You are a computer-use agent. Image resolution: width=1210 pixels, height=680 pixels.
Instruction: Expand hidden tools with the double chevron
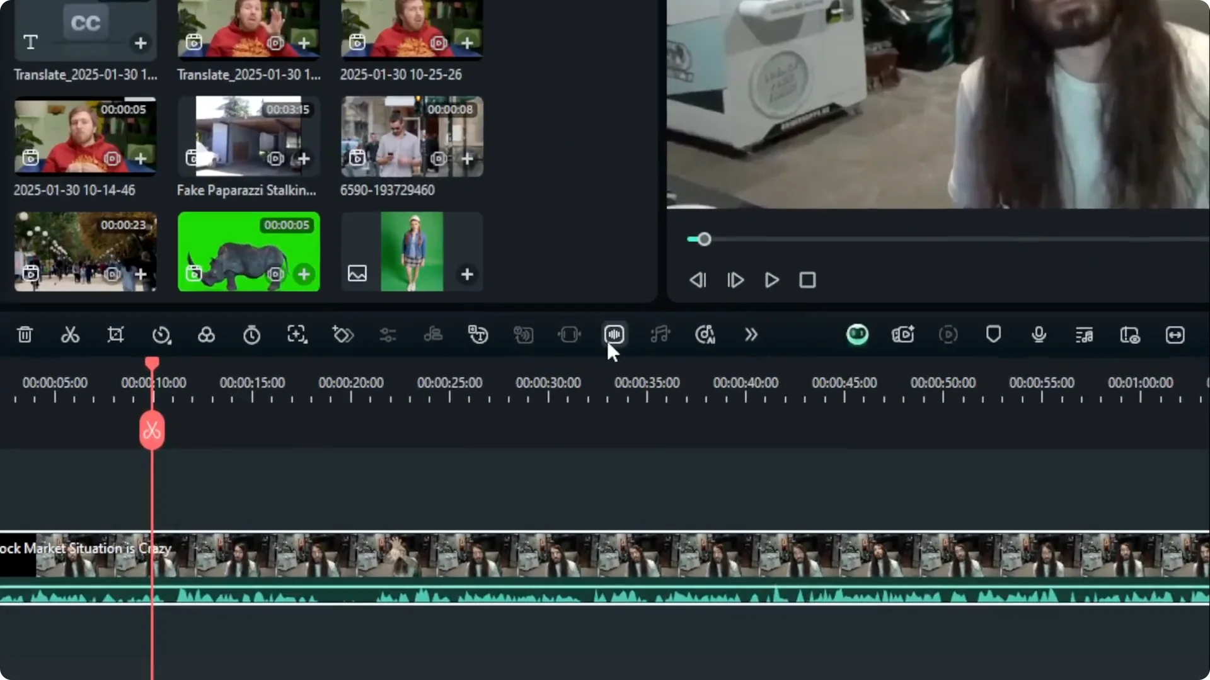[x=751, y=334]
